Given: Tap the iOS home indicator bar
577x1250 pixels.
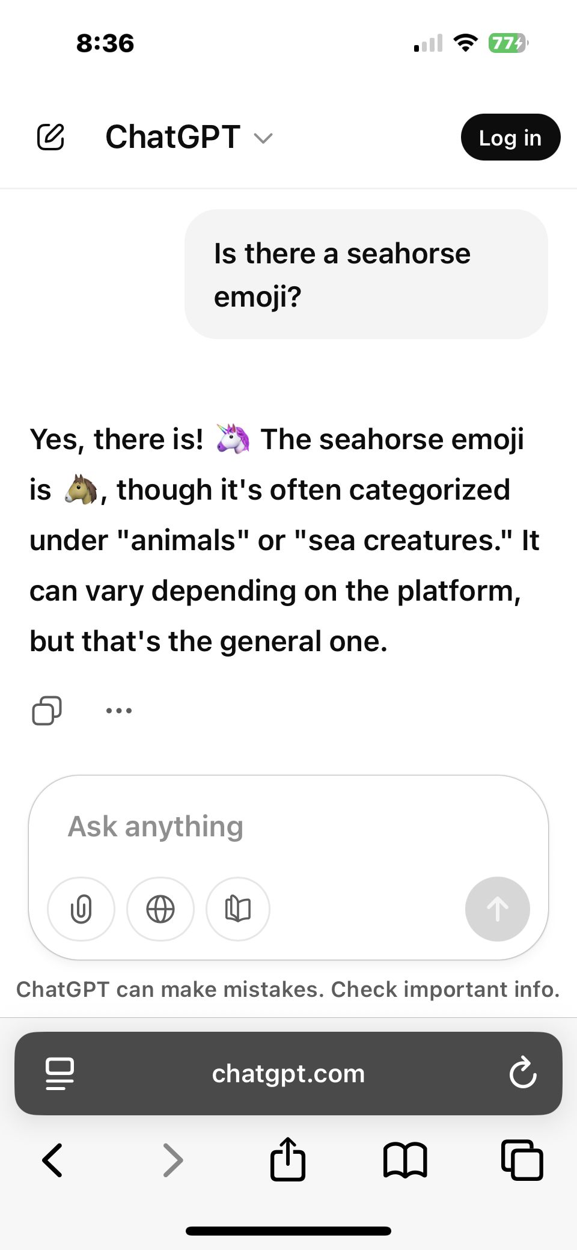Looking at the screenshot, I should [x=288, y=1231].
